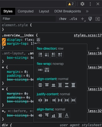Select the align-content property label

(47, 79)
